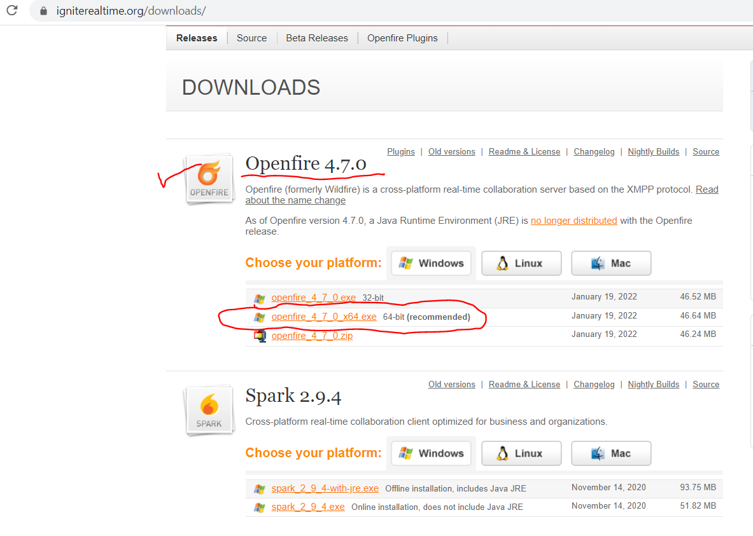Open Openfire Readme & License link
Screen dimensions: 753x536
524,151
